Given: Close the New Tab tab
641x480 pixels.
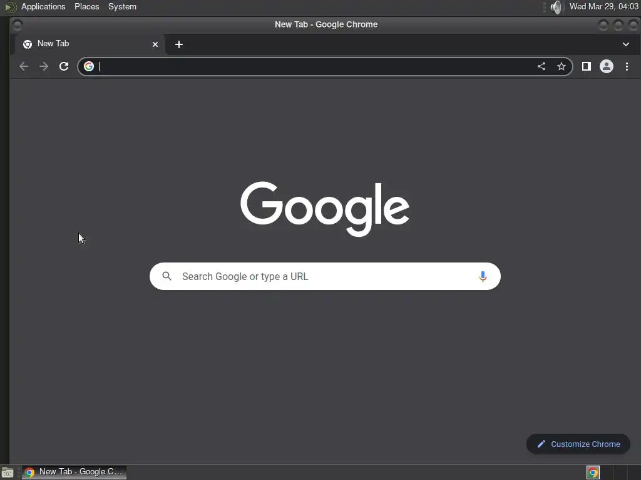Looking at the screenshot, I should click(155, 44).
